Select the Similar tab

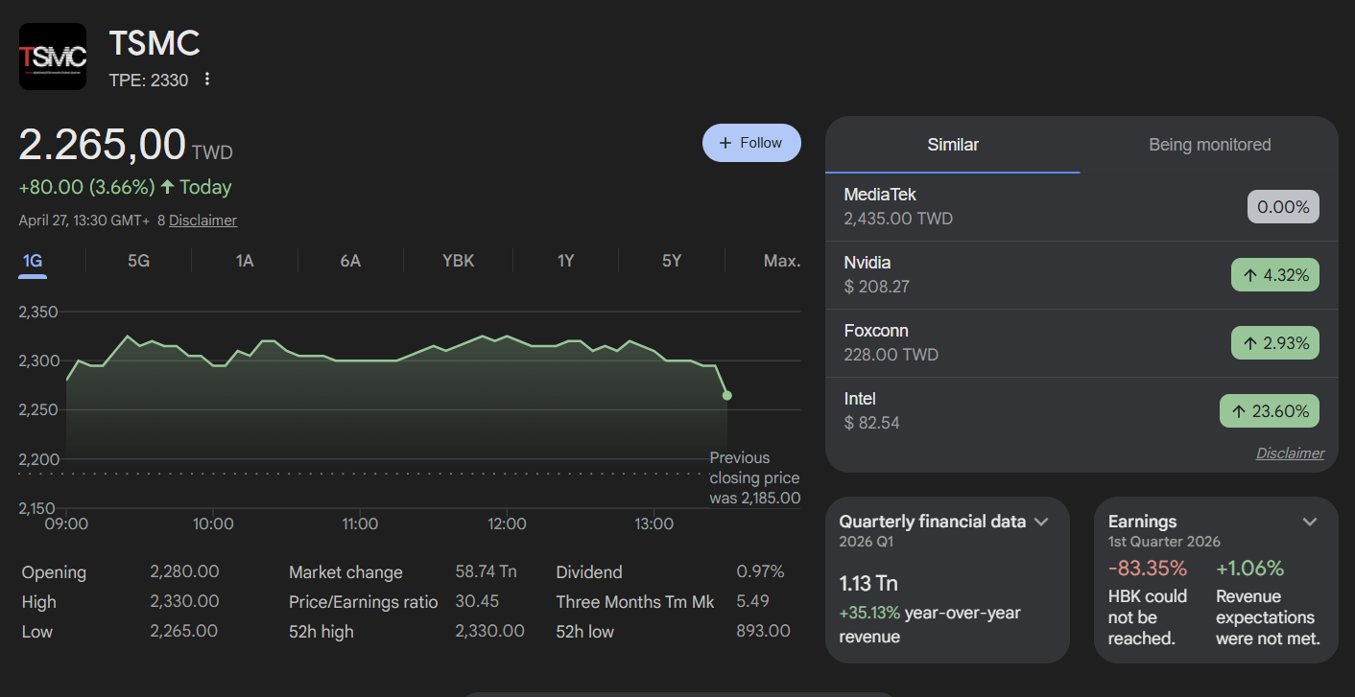coord(953,145)
